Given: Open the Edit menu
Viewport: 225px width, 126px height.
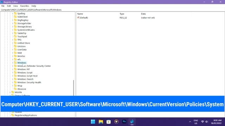Looking at the screenshot, I should [x=9, y=6].
